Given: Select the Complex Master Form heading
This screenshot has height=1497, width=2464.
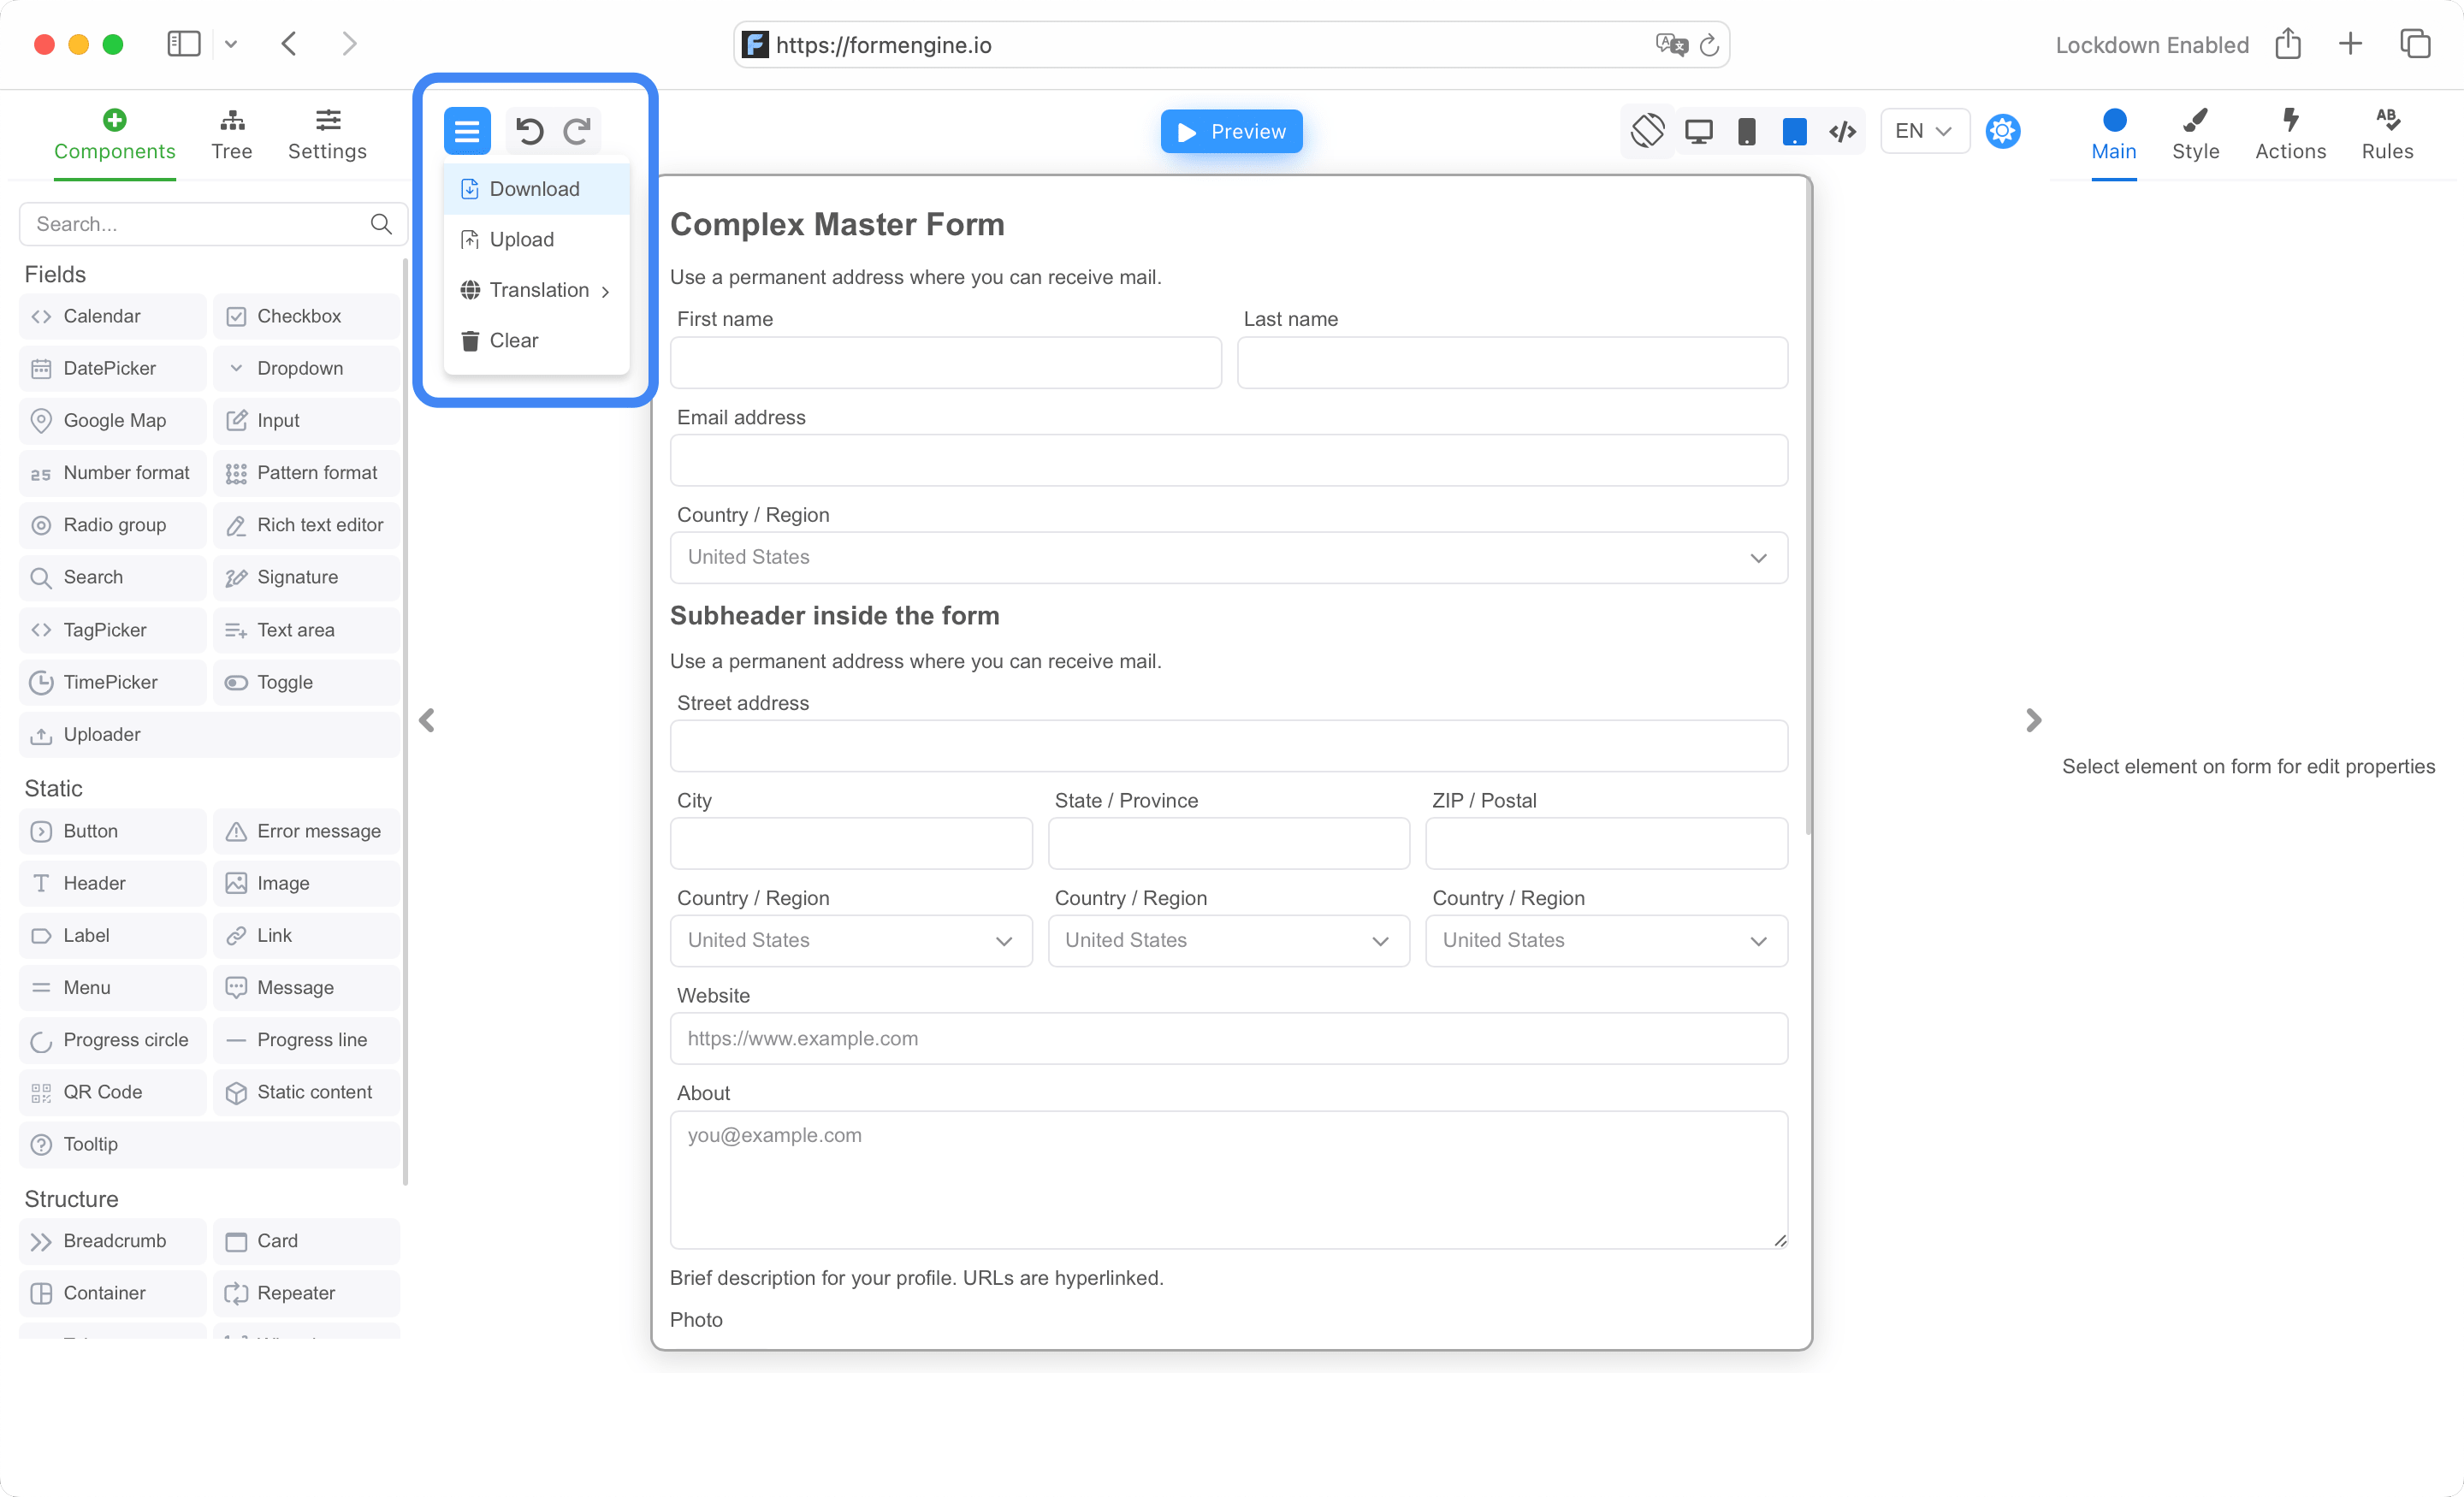Looking at the screenshot, I should click(x=837, y=224).
